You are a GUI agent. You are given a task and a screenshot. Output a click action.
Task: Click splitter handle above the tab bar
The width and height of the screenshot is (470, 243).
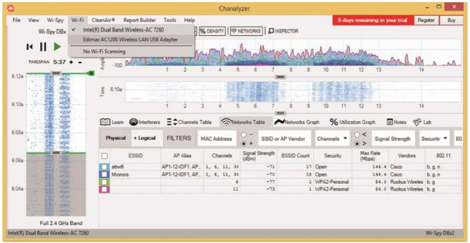[x=280, y=113]
